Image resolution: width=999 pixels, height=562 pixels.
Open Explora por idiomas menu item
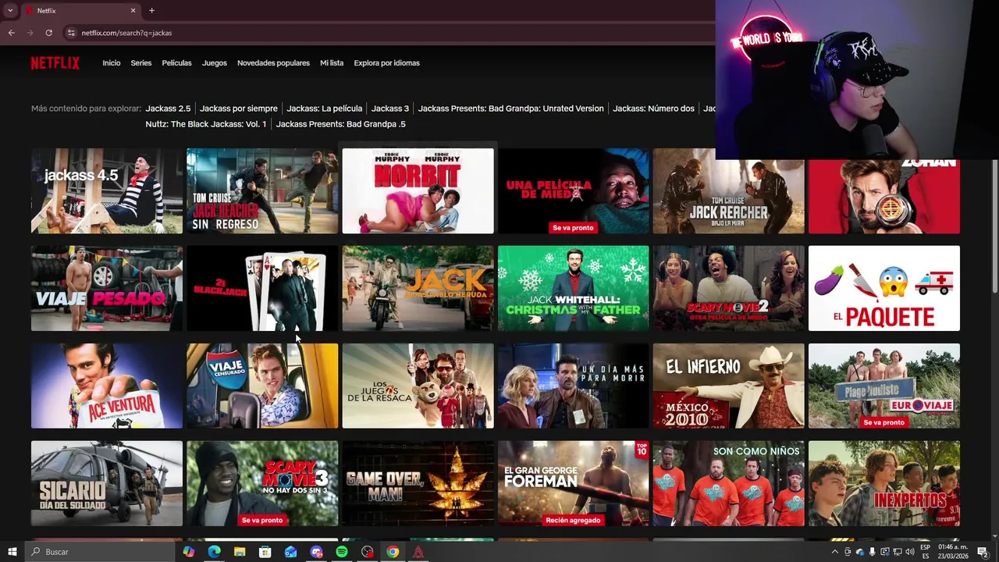[386, 63]
